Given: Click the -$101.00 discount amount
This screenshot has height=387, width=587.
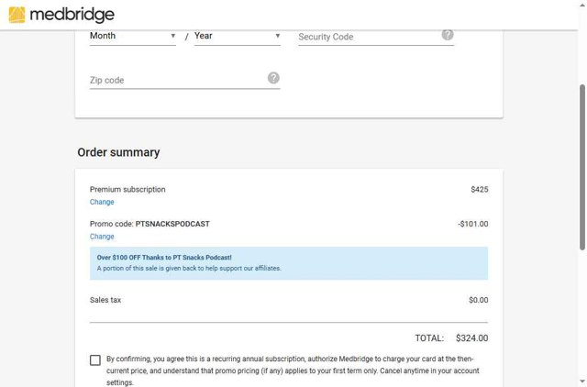Looking at the screenshot, I should click(473, 224).
